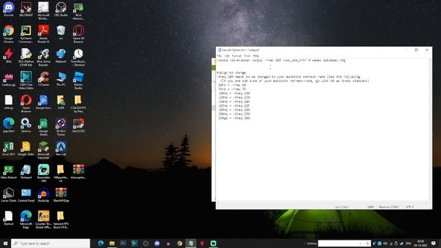Open Microsoft Edge from the taskbar

point(101,243)
